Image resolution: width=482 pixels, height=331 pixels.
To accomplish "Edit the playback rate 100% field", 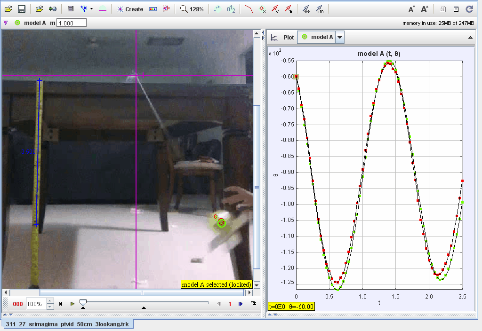I will pos(36,304).
